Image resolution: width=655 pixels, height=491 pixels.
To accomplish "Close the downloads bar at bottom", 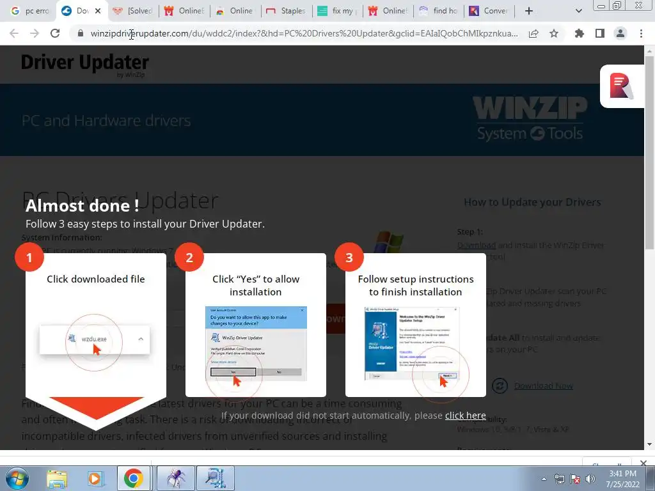I will pos(643,463).
